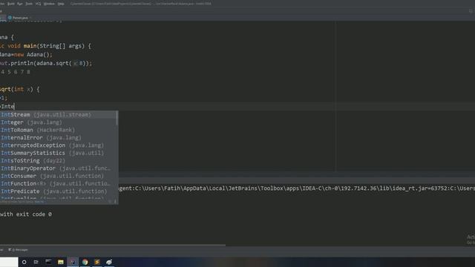The height and width of the screenshot is (267, 475).
Task: Pick IntToRoman (HackerRank) completion suggestion
Action: pos(58,130)
